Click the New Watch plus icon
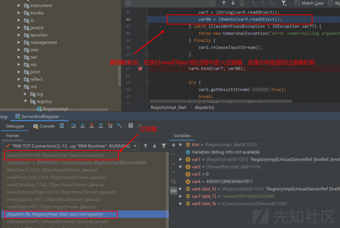This screenshot has height=228, width=340. click(x=174, y=145)
